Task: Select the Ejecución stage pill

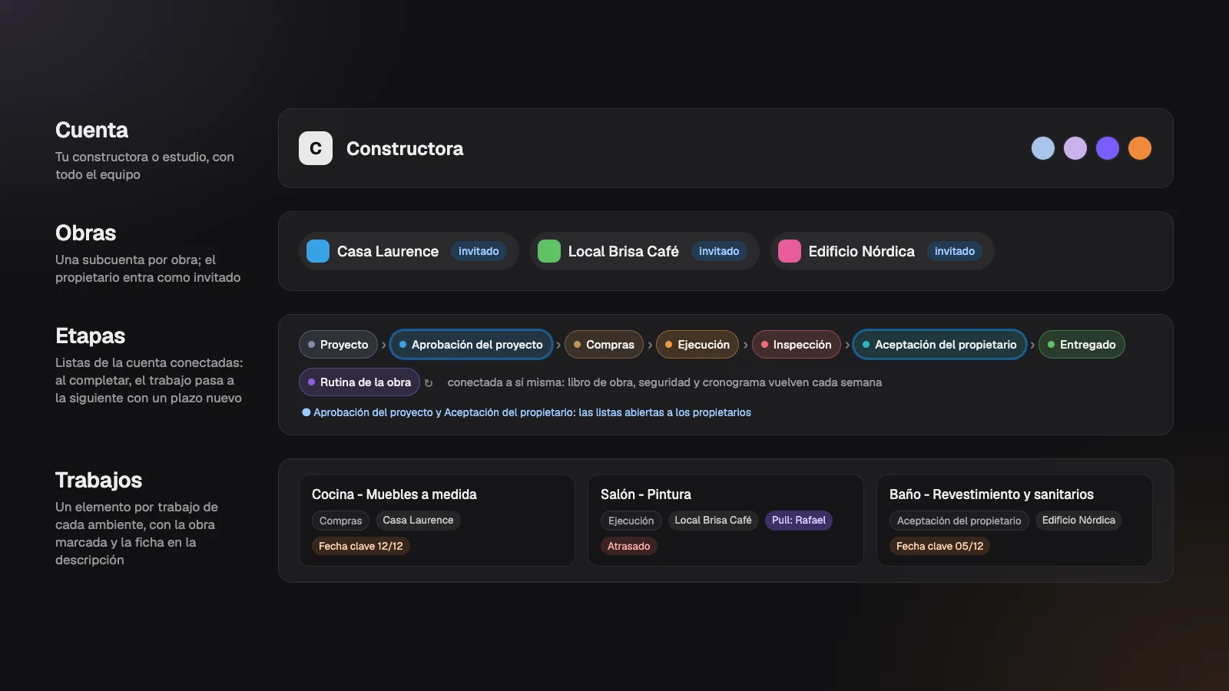Action: point(697,345)
